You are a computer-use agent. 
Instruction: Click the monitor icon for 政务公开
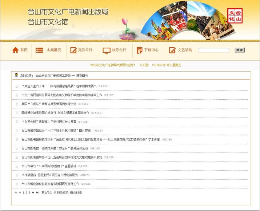[106, 50]
